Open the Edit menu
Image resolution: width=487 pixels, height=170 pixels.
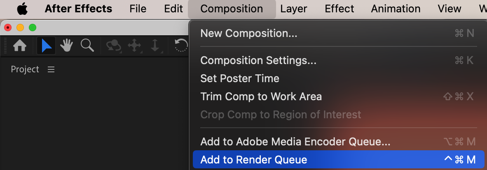click(x=173, y=9)
